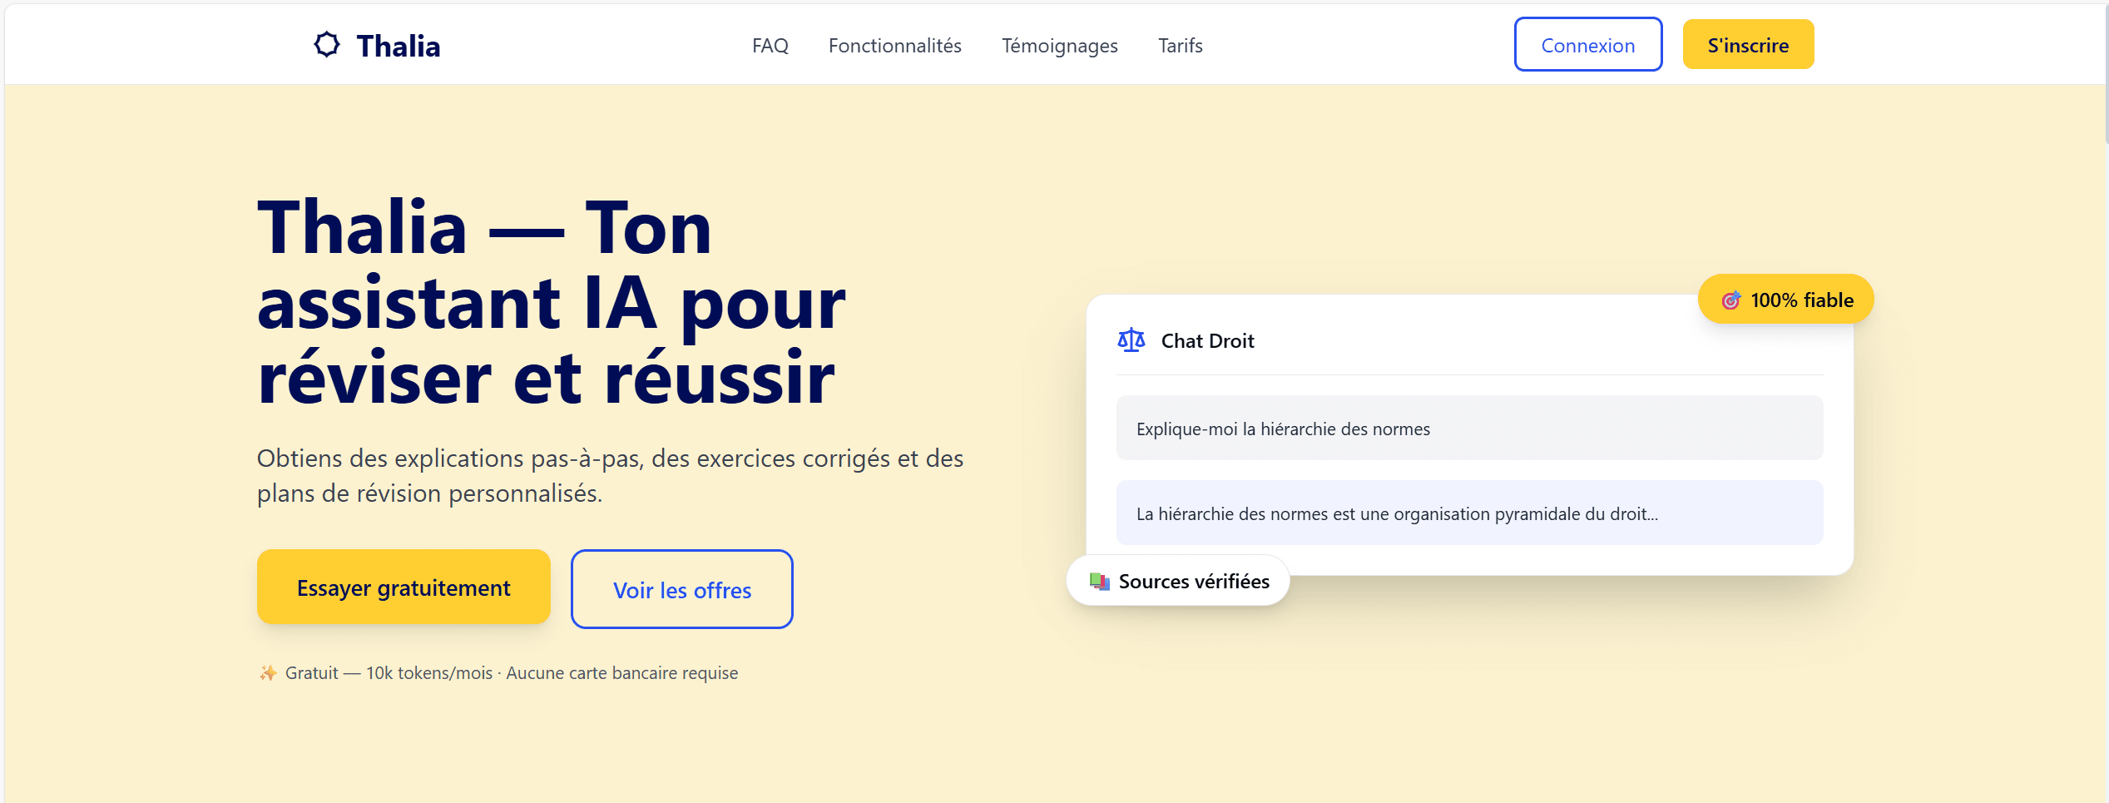Click the sparkle icon before Gratuit text
The height and width of the screenshot is (803, 2109).
(x=268, y=672)
